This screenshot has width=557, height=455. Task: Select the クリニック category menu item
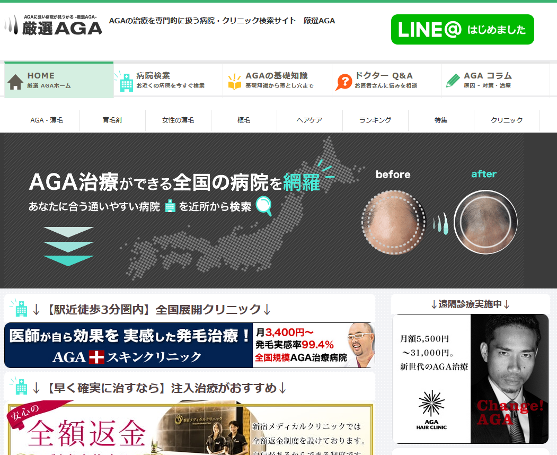(507, 120)
